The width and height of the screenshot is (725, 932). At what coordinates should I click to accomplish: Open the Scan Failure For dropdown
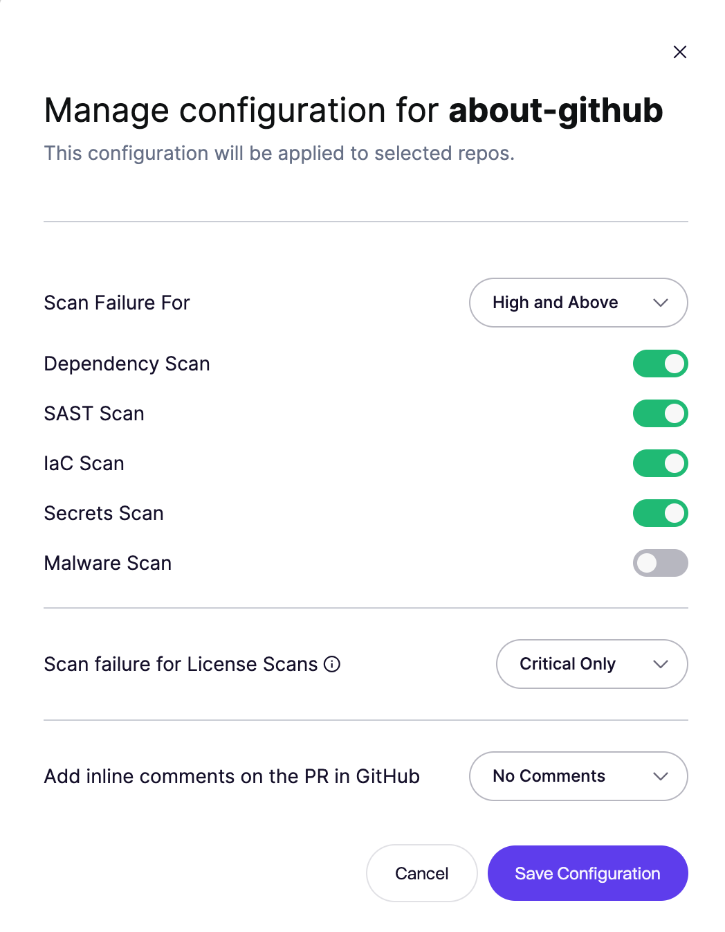click(x=578, y=303)
